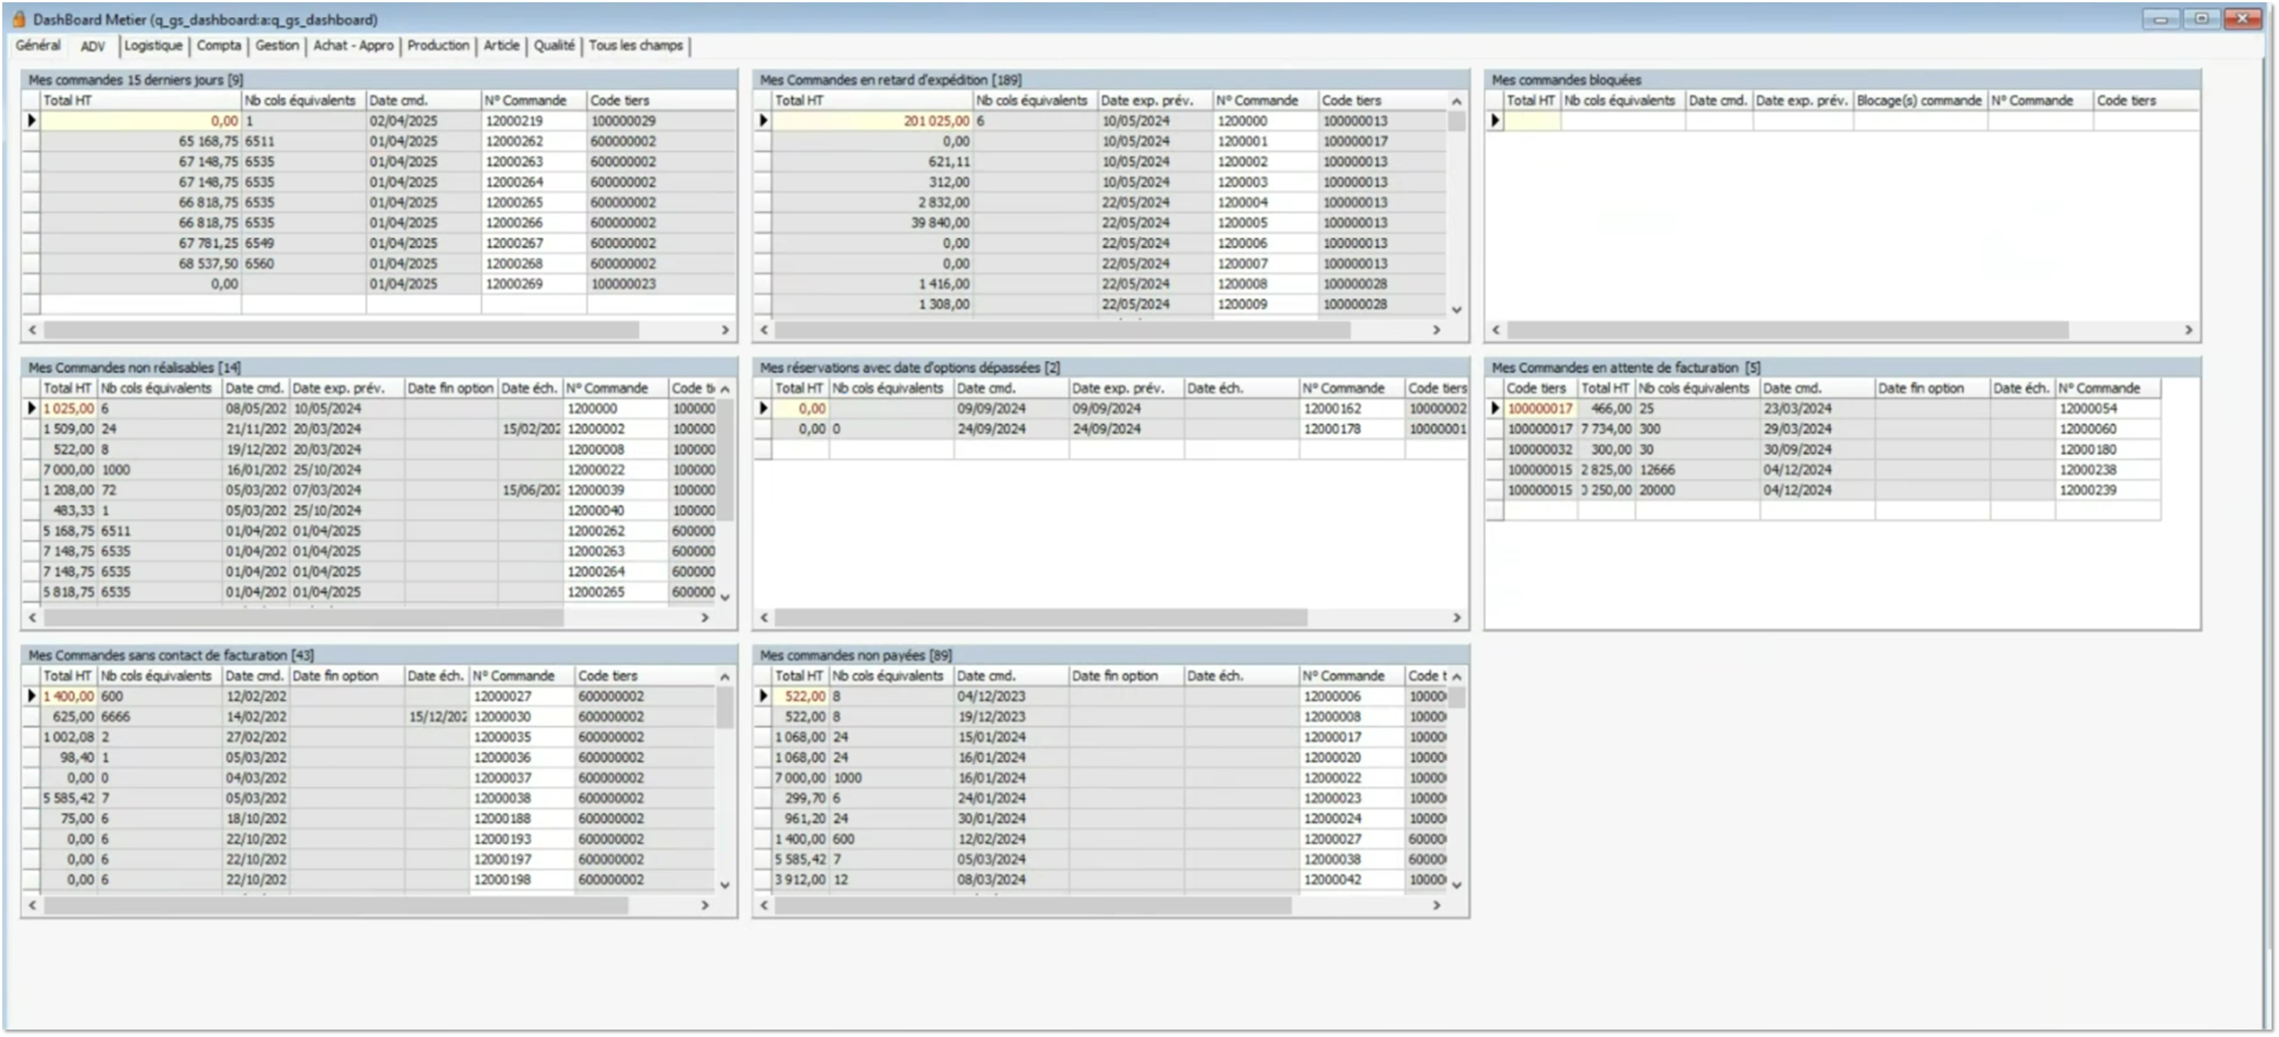Click horizontal scrollbar of 'Mes commandes non payées'

(1031, 905)
